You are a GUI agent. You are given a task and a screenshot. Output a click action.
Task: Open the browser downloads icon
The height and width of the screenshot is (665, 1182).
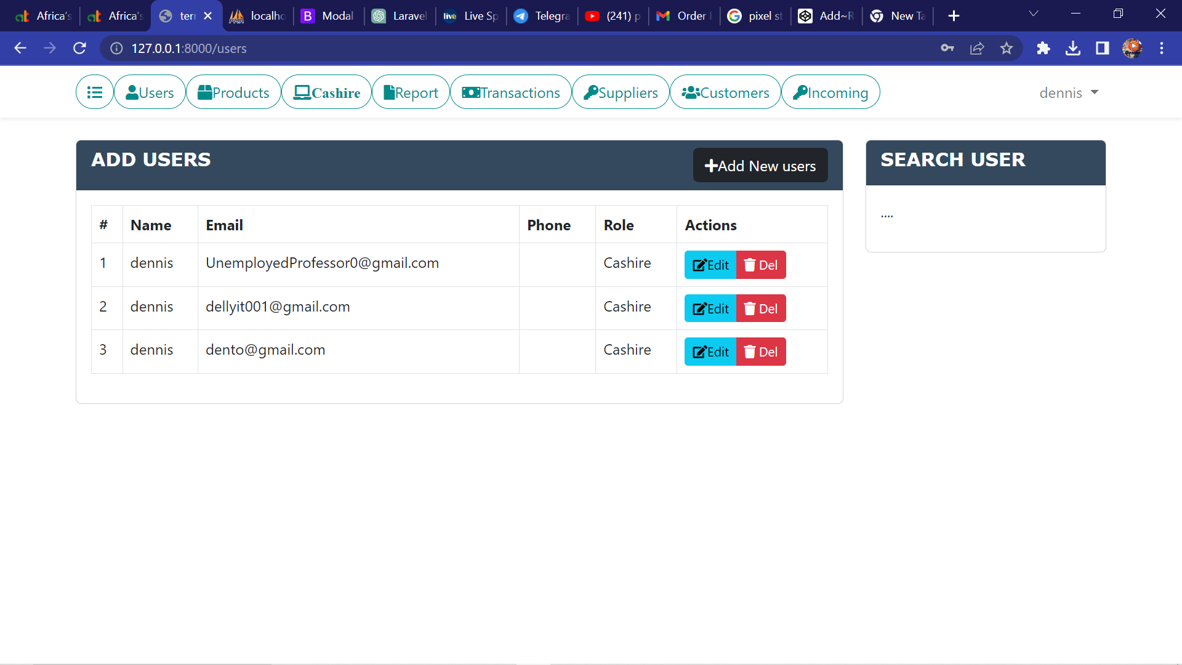(1073, 48)
